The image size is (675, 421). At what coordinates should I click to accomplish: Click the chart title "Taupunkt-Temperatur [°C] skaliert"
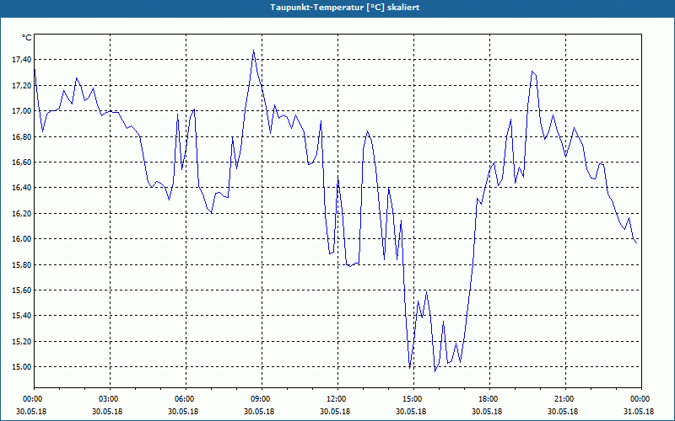(345, 8)
